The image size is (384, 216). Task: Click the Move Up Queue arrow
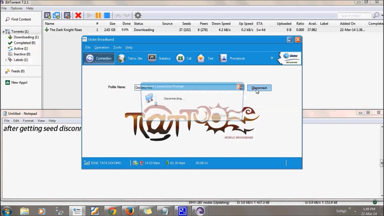118,15
